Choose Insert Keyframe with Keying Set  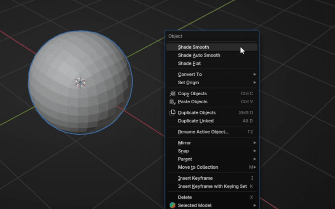tap(212, 186)
